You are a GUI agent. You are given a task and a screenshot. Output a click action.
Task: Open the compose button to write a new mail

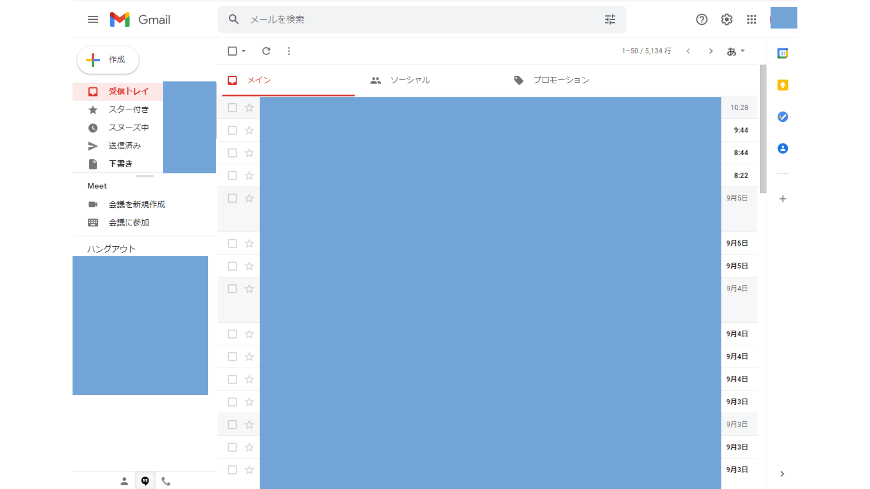[x=107, y=59]
